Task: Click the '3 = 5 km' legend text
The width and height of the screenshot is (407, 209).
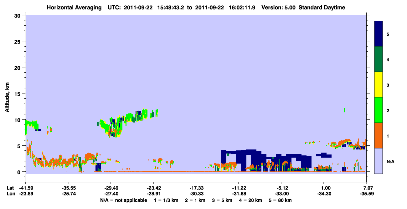Action: [x=223, y=200]
